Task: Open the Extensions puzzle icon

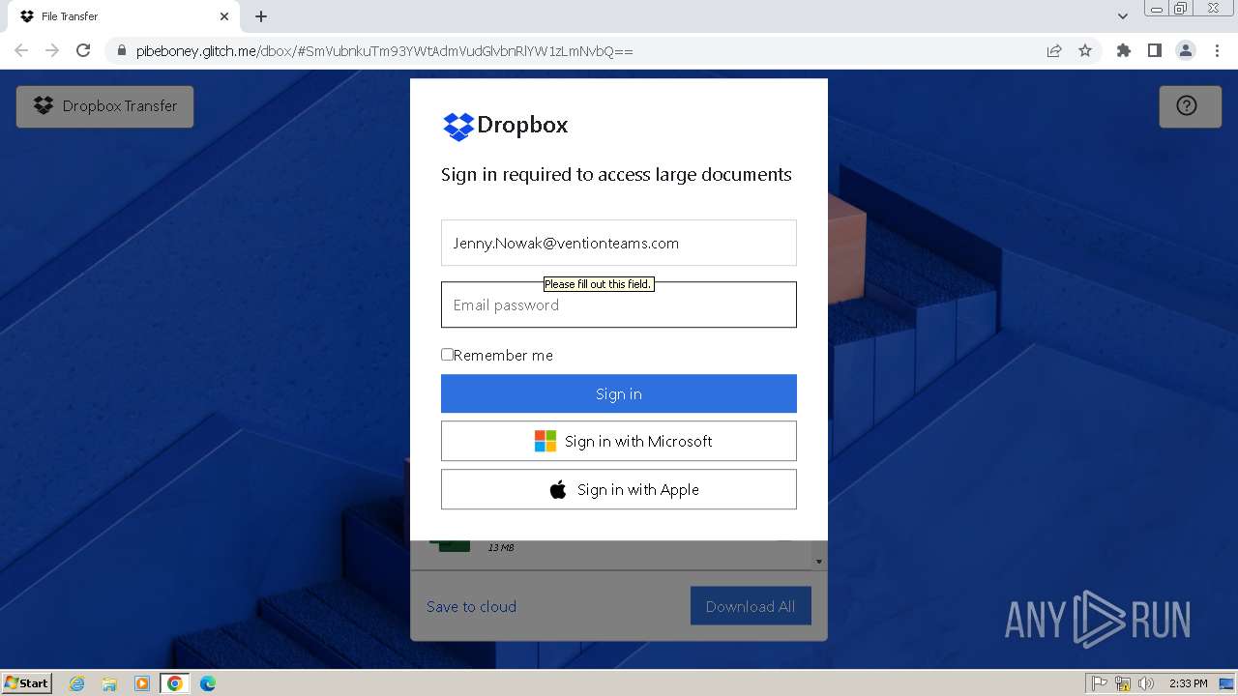Action: 1123,50
